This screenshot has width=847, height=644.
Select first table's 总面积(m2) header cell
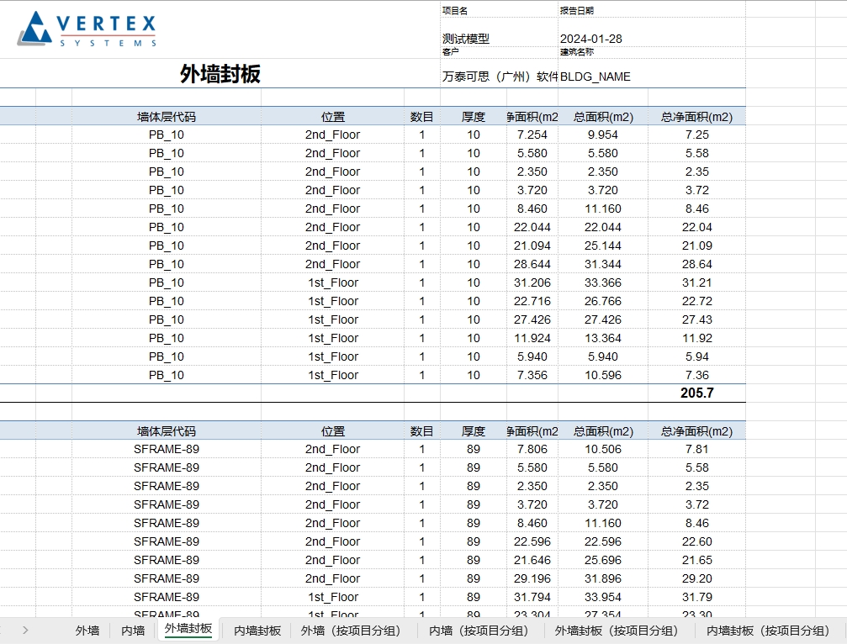(x=603, y=117)
